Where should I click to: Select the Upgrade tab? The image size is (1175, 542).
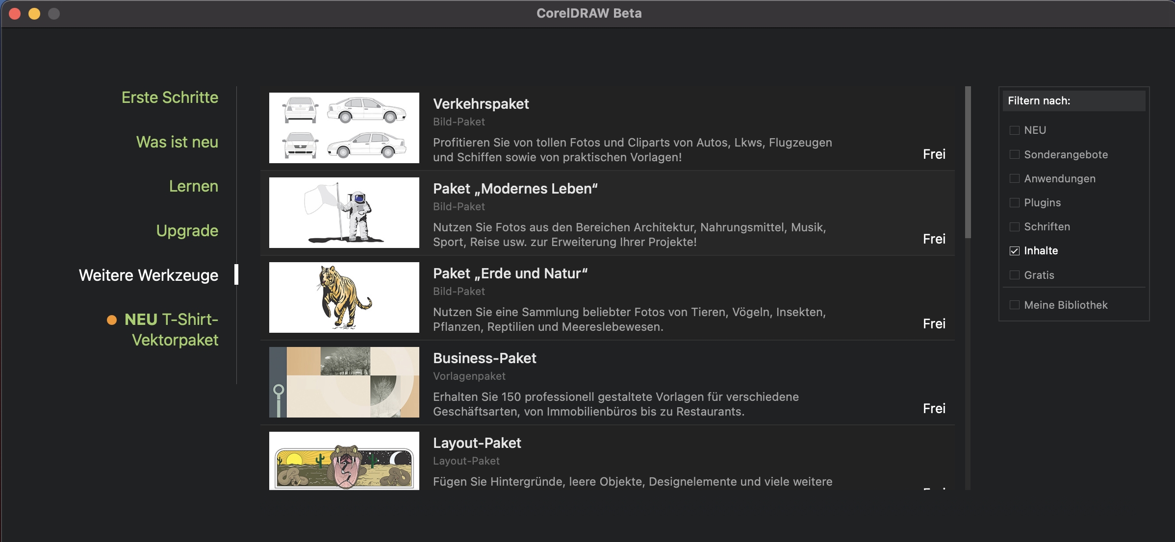(x=187, y=231)
